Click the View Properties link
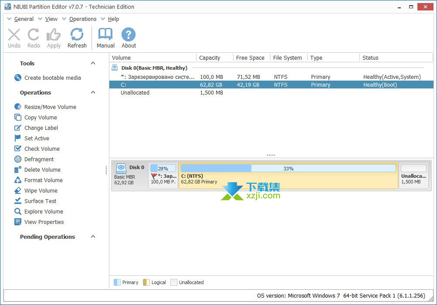The width and height of the screenshot is (437, 305). [x=44, y=222]
